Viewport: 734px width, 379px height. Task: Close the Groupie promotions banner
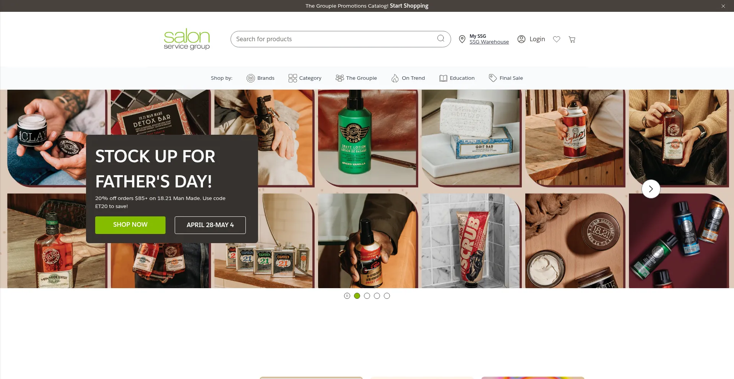(723, 6)
